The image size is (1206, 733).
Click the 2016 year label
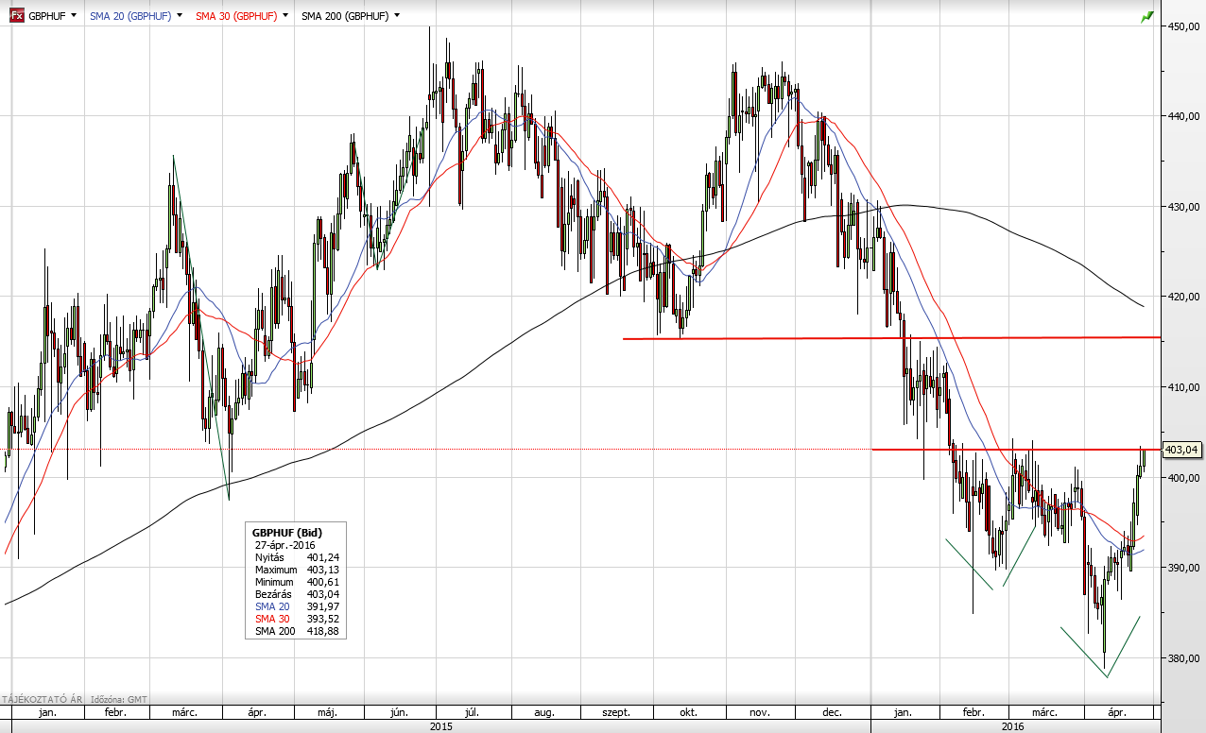(1012, 725)
